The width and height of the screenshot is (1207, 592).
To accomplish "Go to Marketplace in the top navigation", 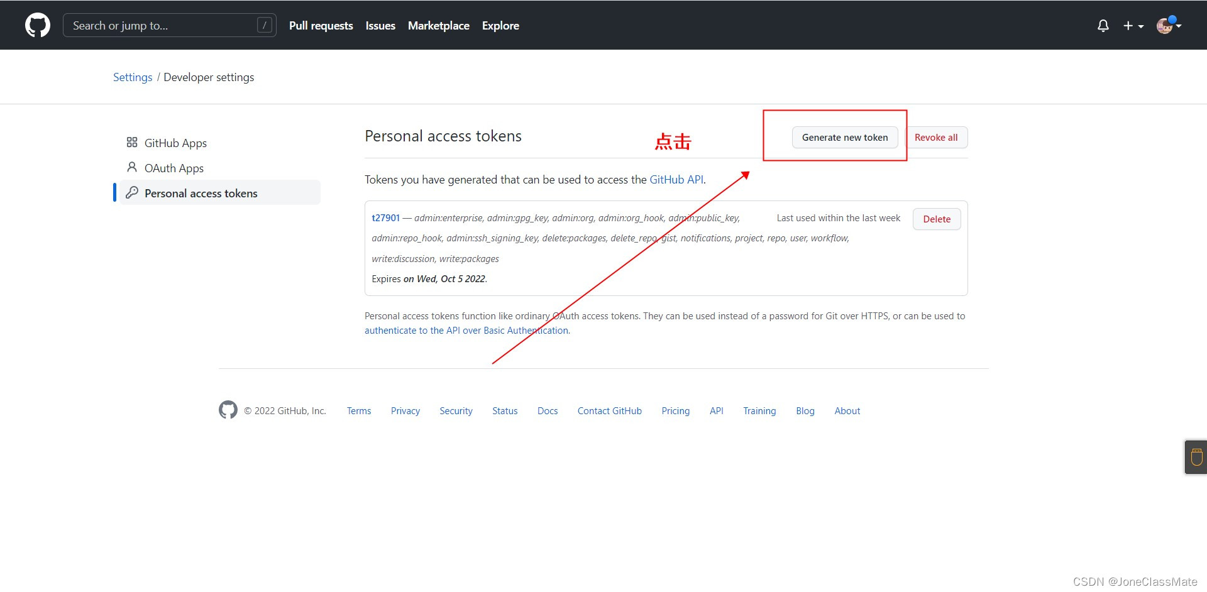I will tap(439, 26).
